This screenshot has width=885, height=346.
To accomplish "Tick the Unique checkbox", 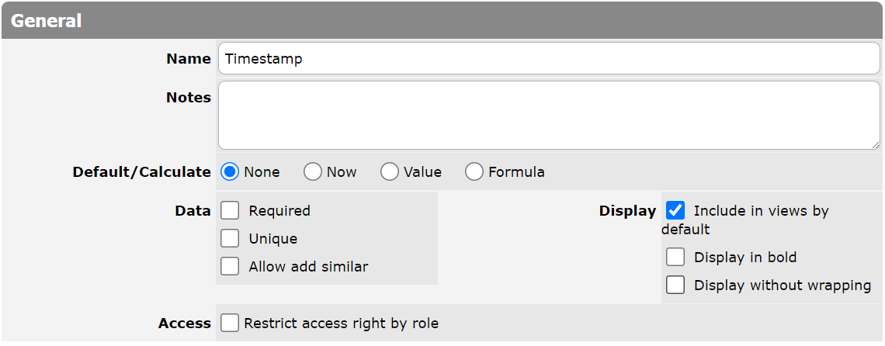I will click(230, 238).
